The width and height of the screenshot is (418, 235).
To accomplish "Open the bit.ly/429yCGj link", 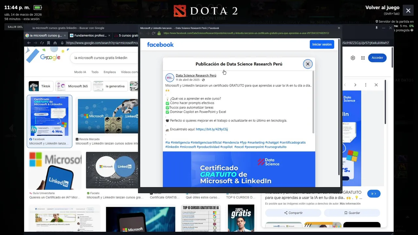I will click(x=212, y=129).
